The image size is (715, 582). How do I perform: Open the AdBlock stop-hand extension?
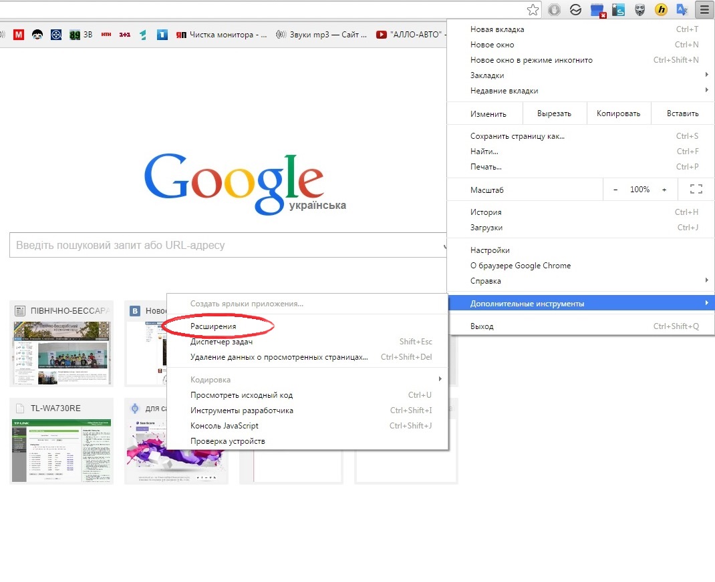(x=554, y=9)
